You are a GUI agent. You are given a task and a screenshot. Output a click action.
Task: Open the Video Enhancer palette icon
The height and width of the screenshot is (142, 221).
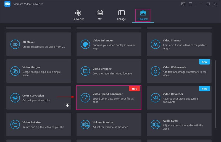point(85,44)
